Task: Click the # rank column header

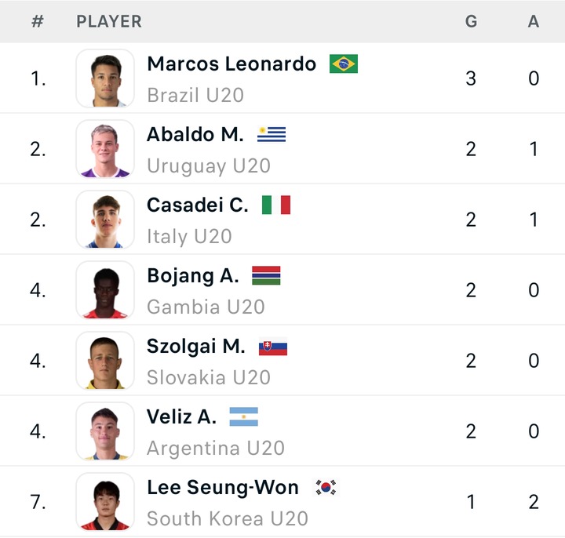Action: click(37, 21)
